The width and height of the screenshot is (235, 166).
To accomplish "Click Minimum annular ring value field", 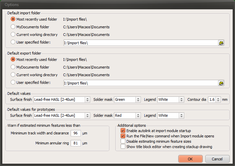I will [76, 143].
